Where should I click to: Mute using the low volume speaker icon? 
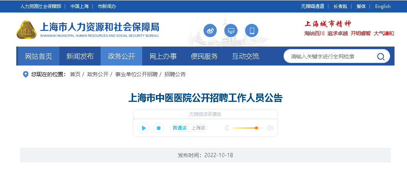point(227,128)
